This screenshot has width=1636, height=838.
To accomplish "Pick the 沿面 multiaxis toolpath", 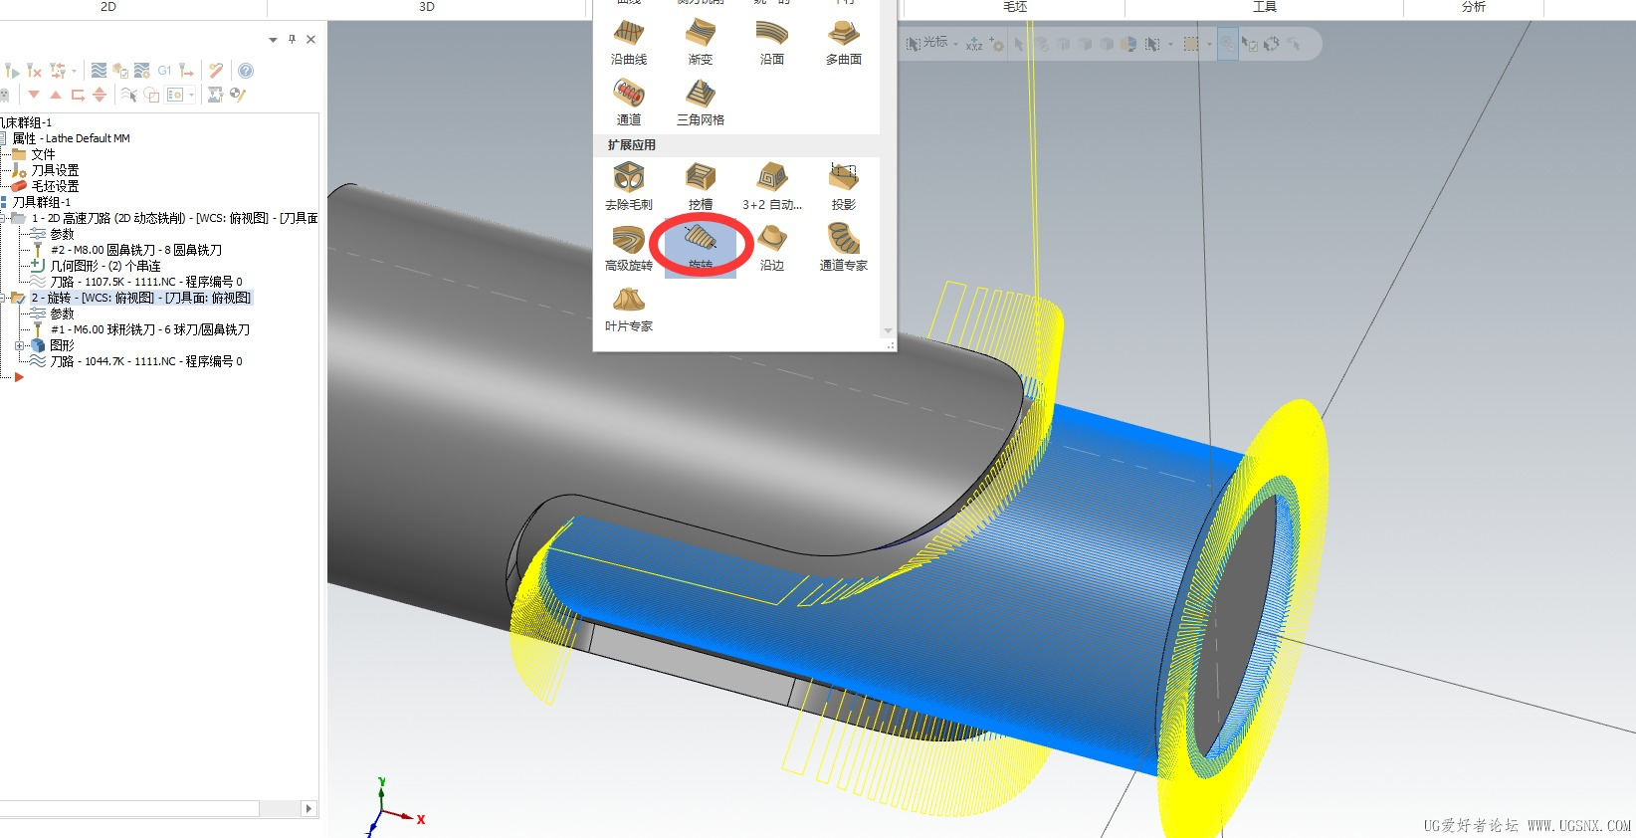I will 772,43.
